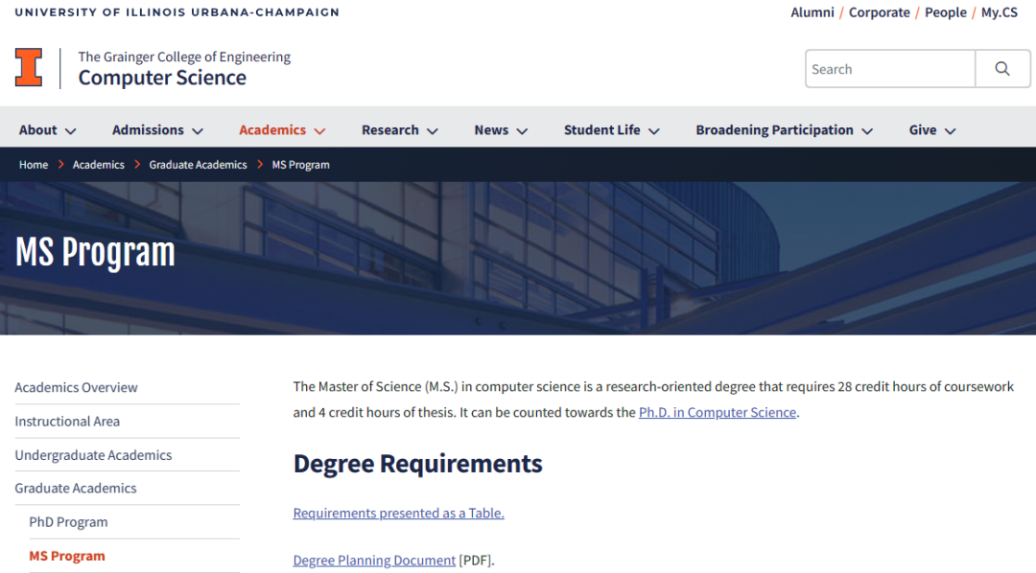Open Academics Overview in the sidebar

(x=76, y=387)
